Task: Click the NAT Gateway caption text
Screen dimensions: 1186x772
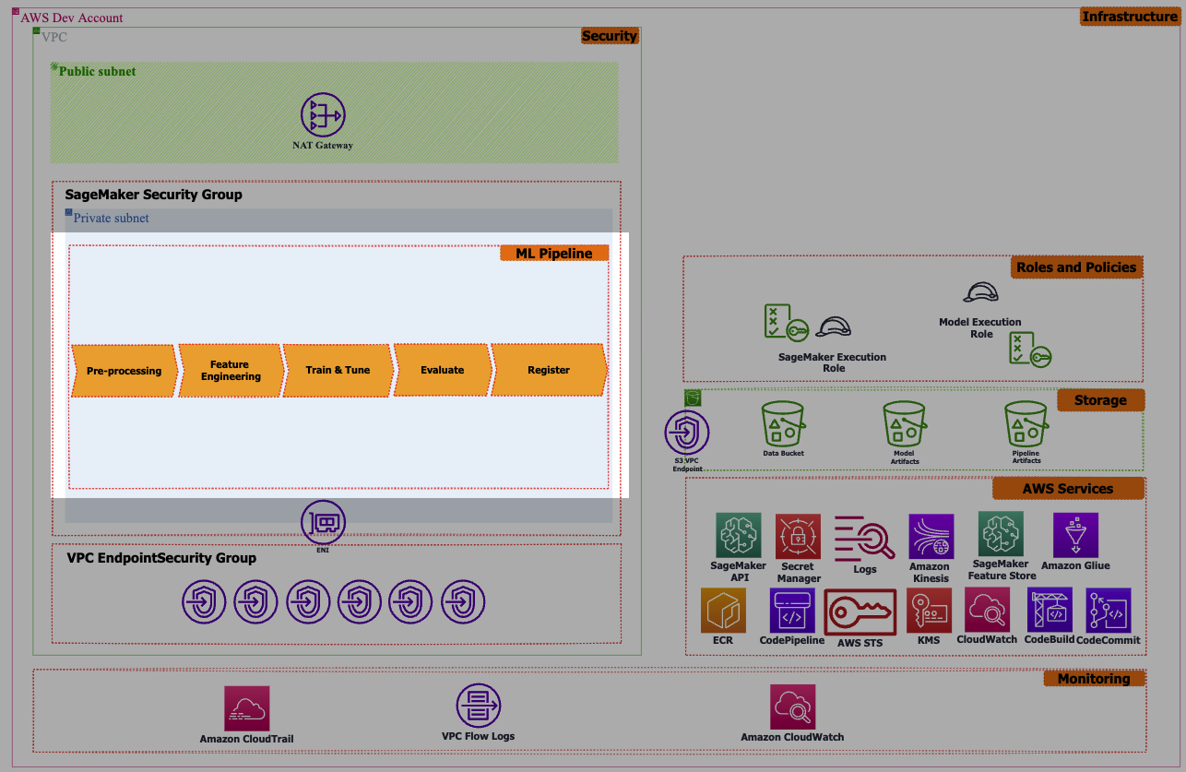Action: [323, 146]
